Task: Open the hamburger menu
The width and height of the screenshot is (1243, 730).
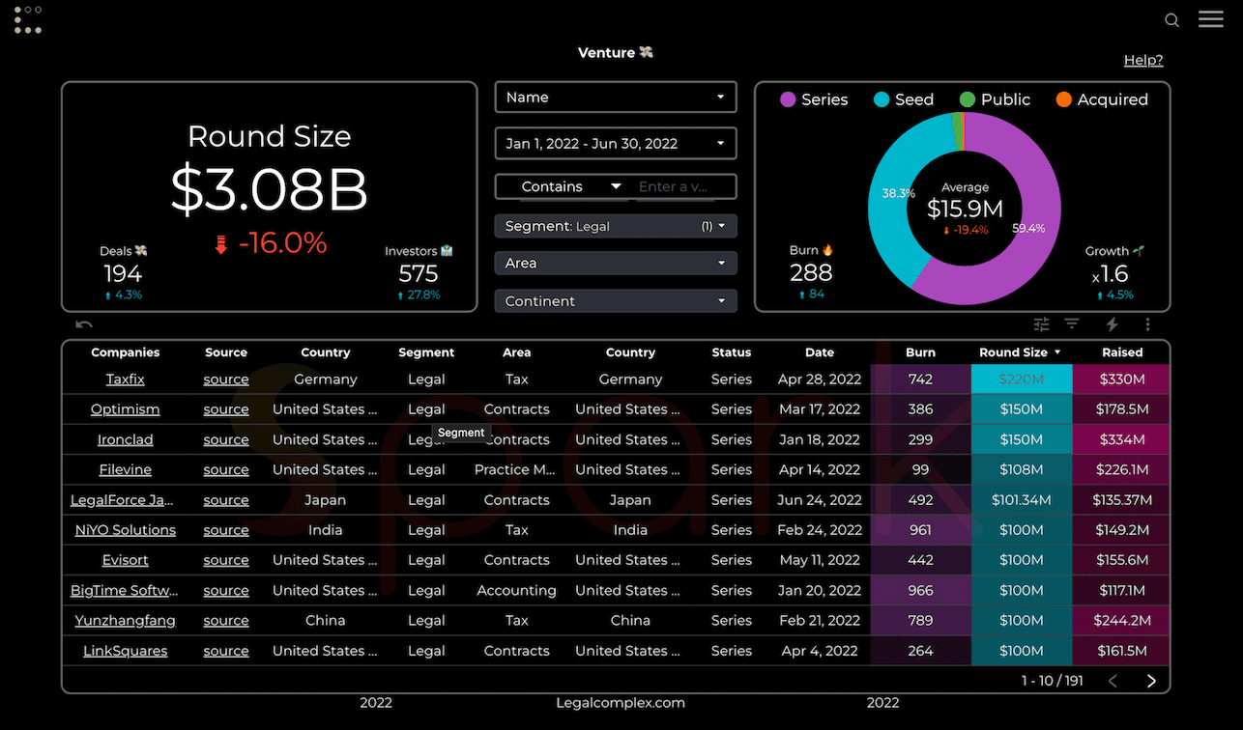Action: [x=1211, y=19]
